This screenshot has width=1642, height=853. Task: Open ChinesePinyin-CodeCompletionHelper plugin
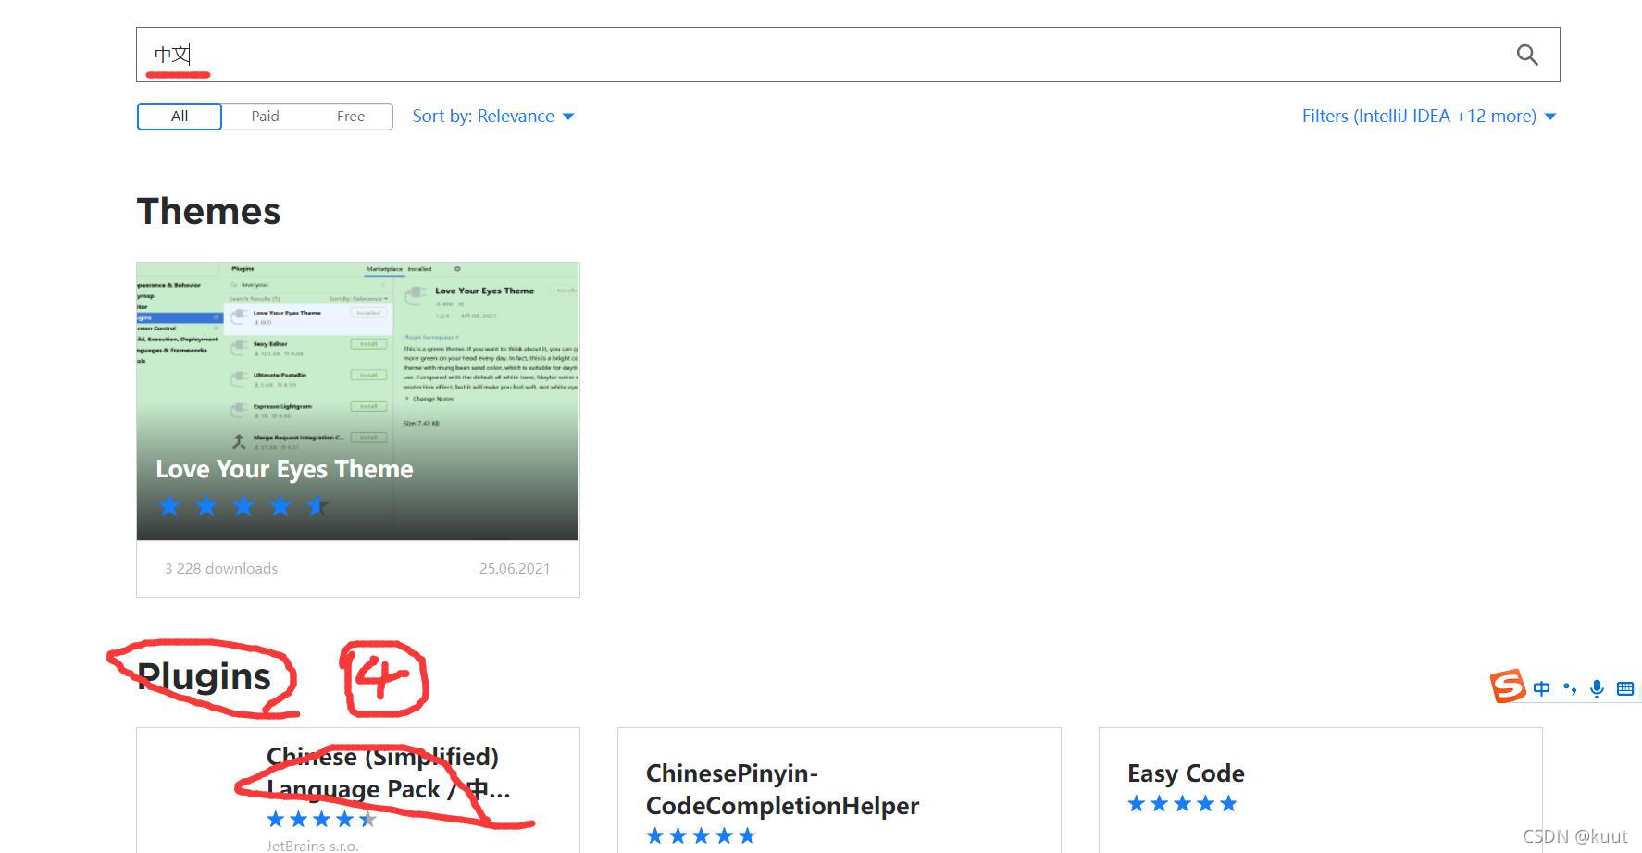coord(782,789)
